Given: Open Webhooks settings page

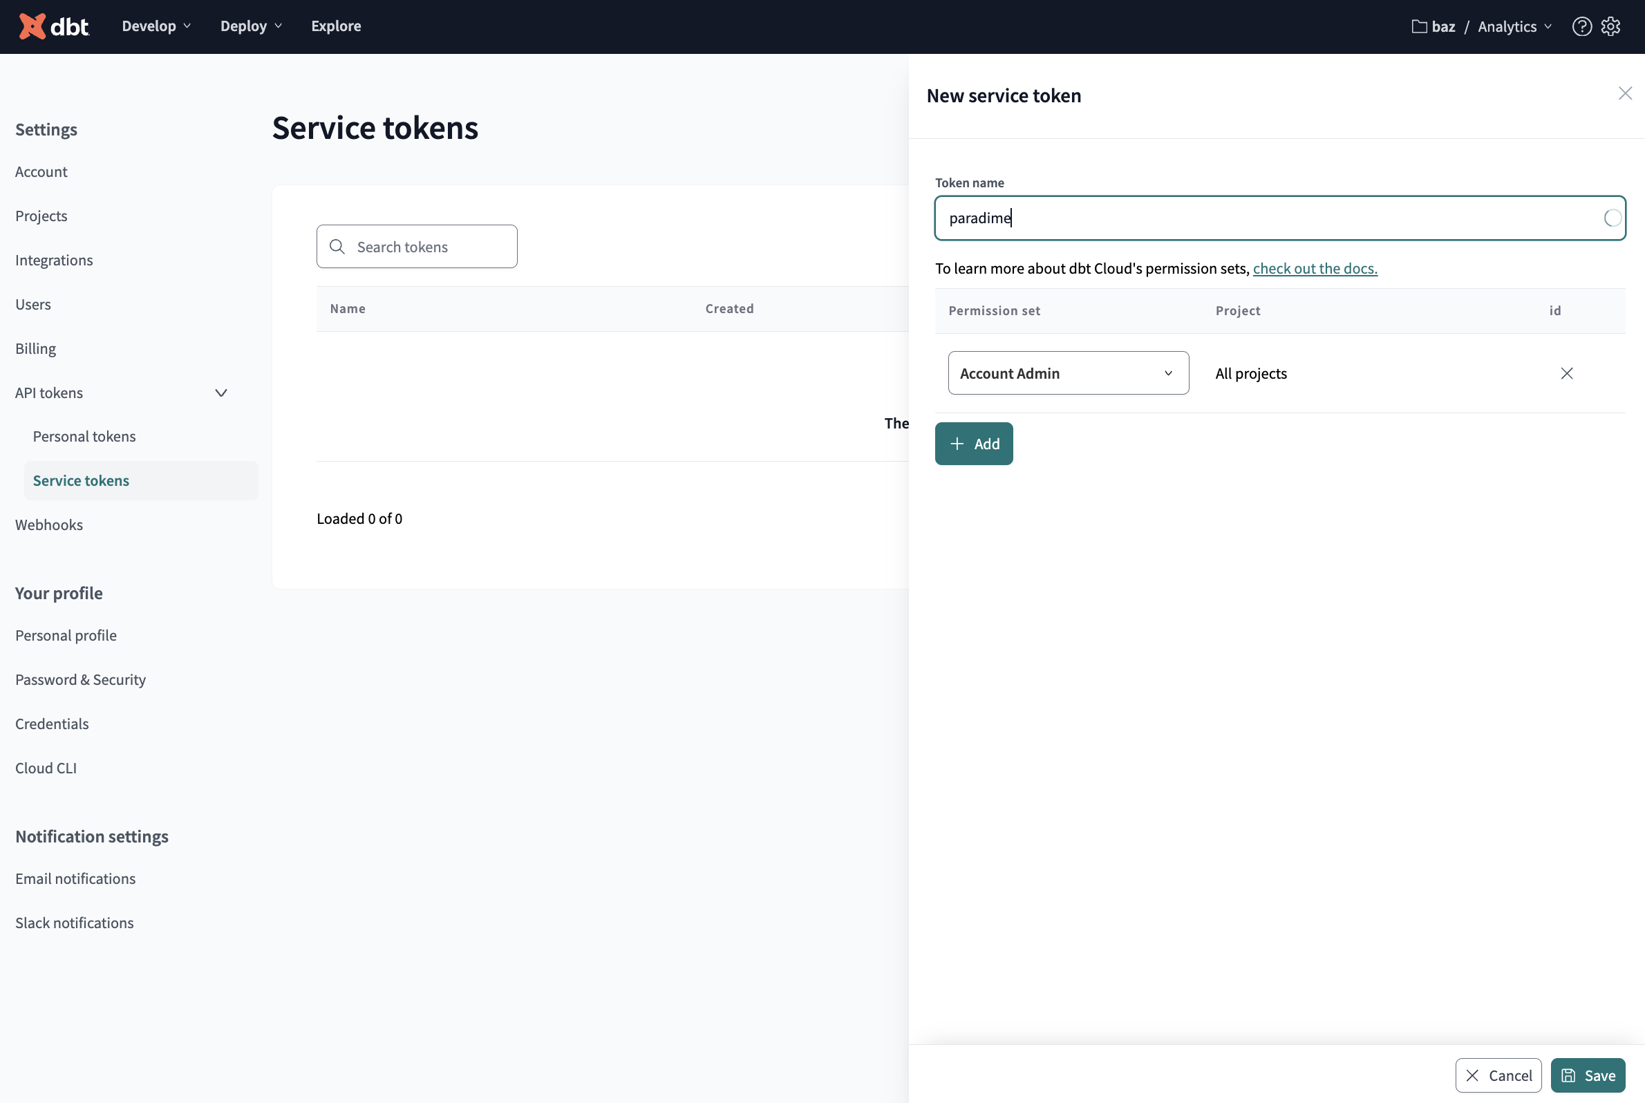Looking at the screenshot, I should [x=49, y=525].
